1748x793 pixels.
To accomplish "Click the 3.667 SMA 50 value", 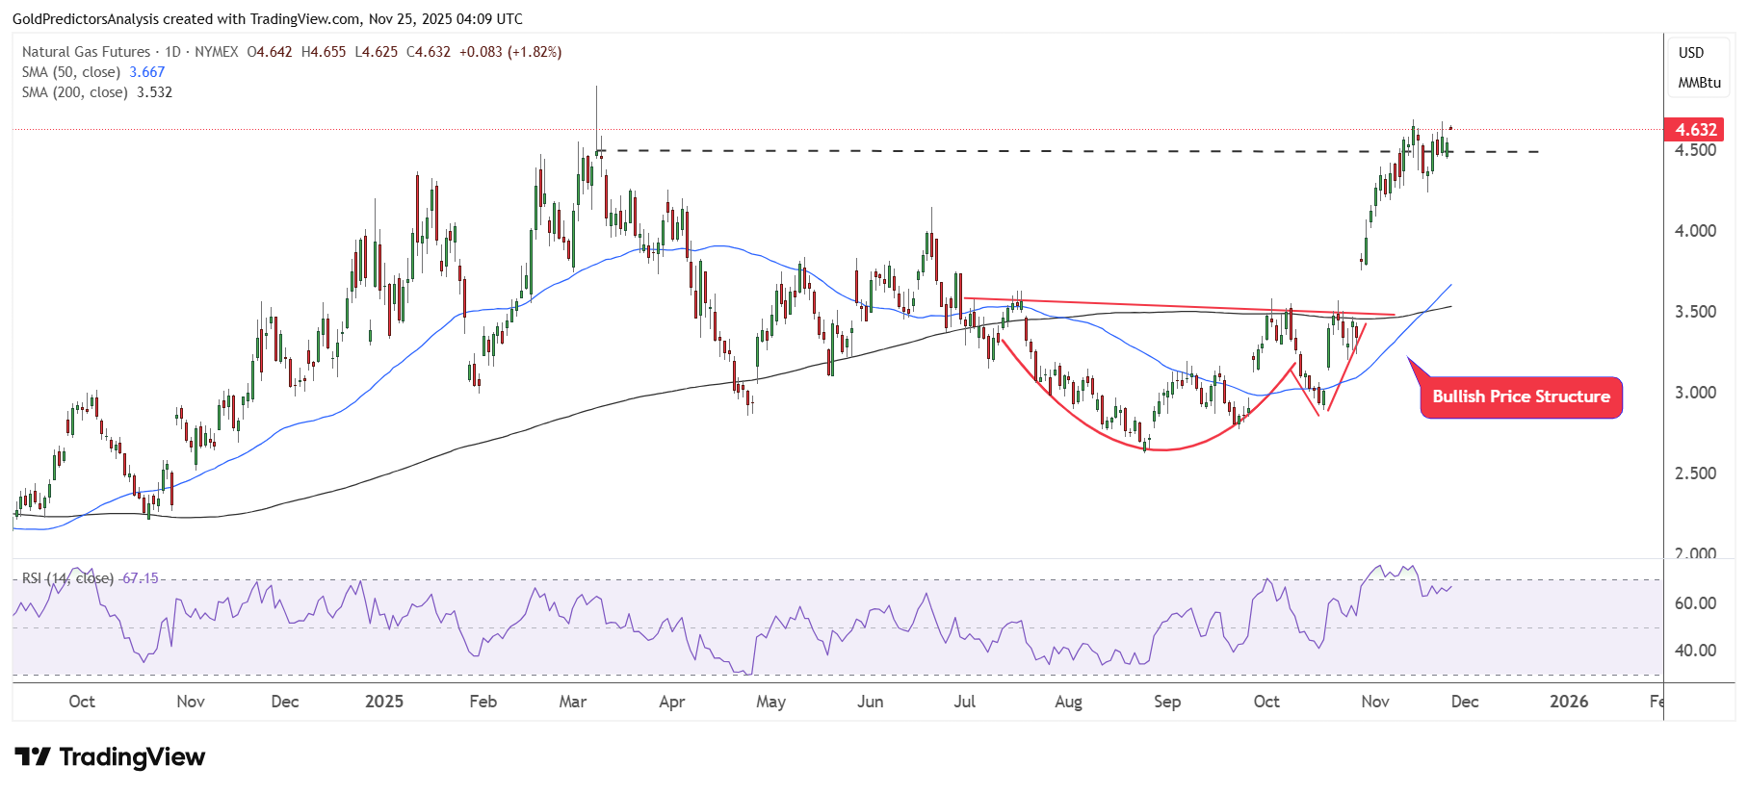I will 147,72.
